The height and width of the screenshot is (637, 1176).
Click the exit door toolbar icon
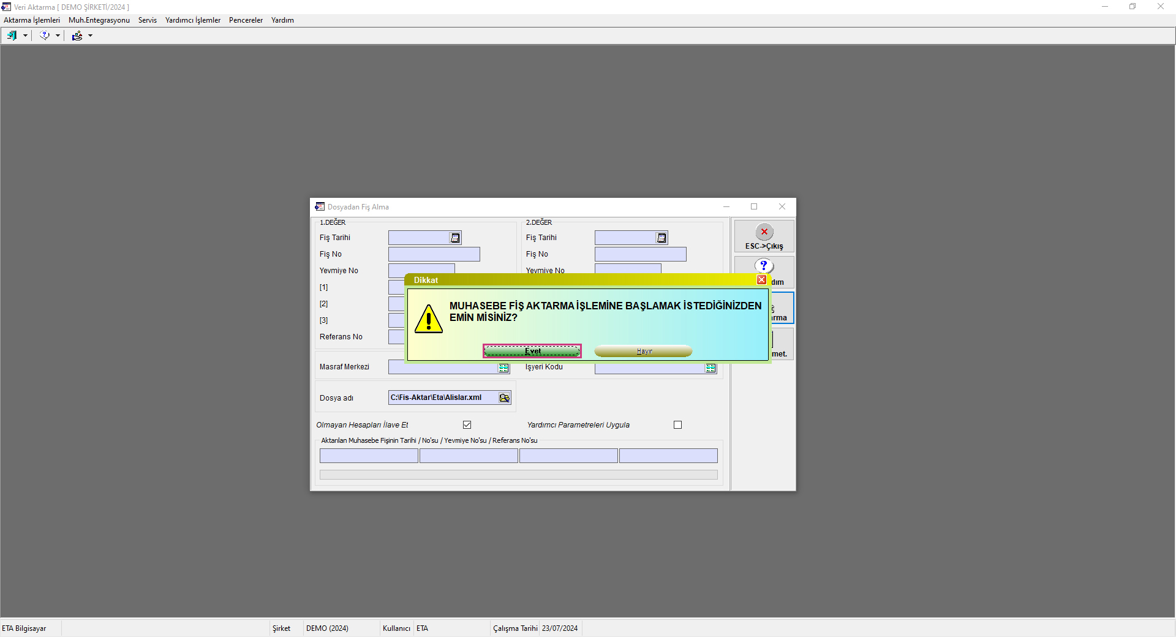tap(12, 36)
